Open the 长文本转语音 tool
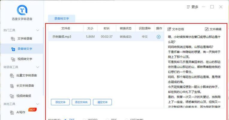The height and width of the screenshot is (120, 229). point(22,86)
